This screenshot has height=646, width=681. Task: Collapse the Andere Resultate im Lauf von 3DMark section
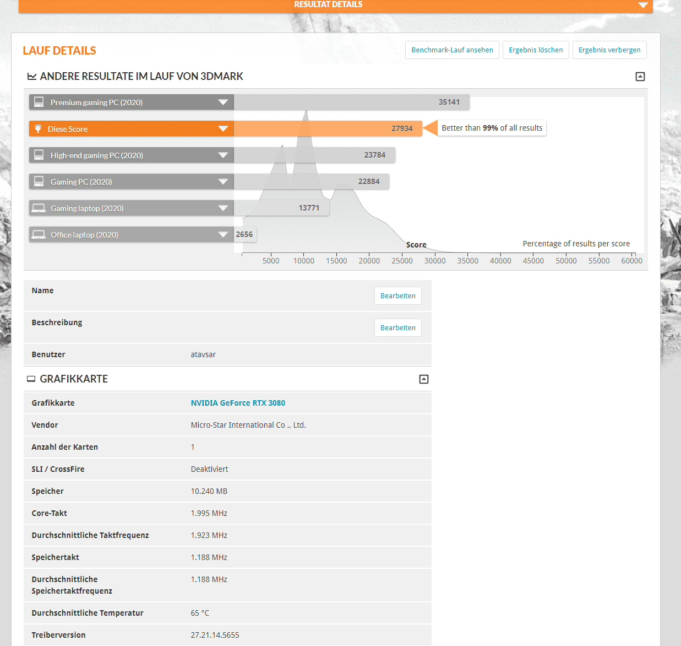pyautogui.click(x=640, y=77)
